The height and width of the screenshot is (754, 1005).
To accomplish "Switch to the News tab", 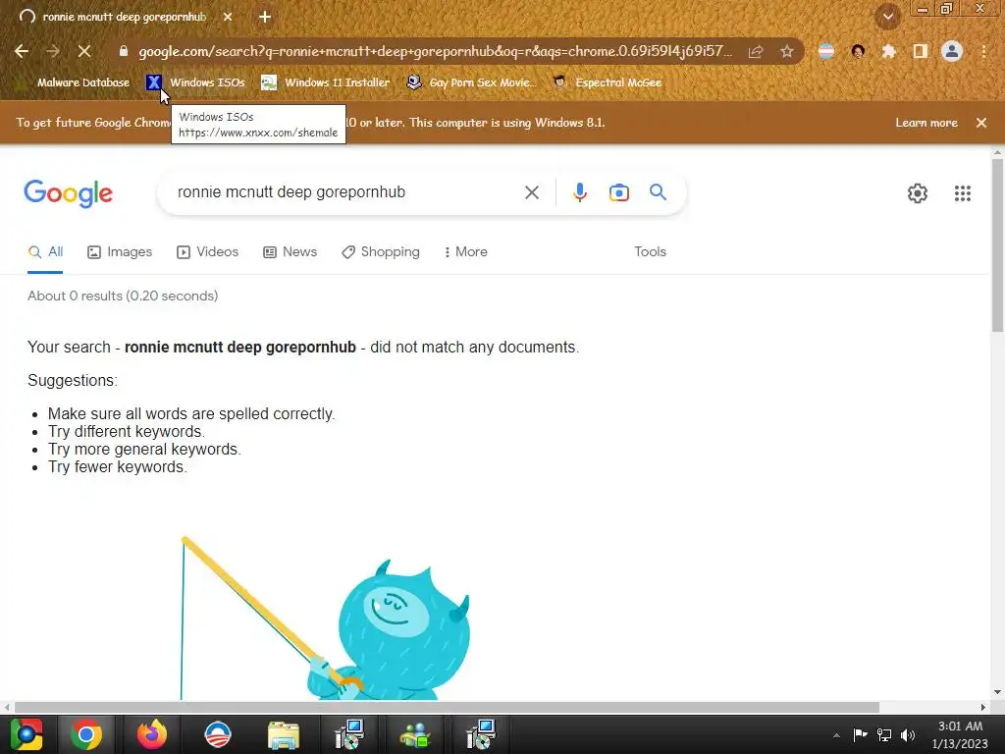I will click(291, 252).
